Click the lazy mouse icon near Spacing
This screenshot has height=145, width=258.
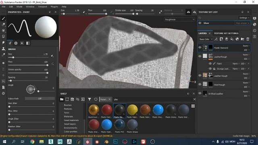[160, 12]
